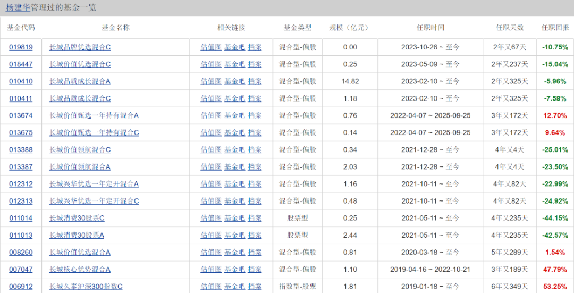Open fund code 008260

pyautogui.click(x=21, y=252)
